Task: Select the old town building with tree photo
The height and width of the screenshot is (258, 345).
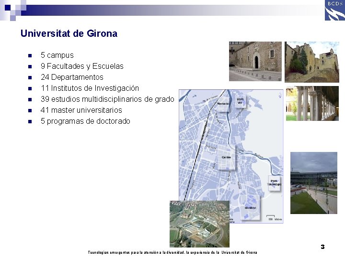Action: click(312, 62)
